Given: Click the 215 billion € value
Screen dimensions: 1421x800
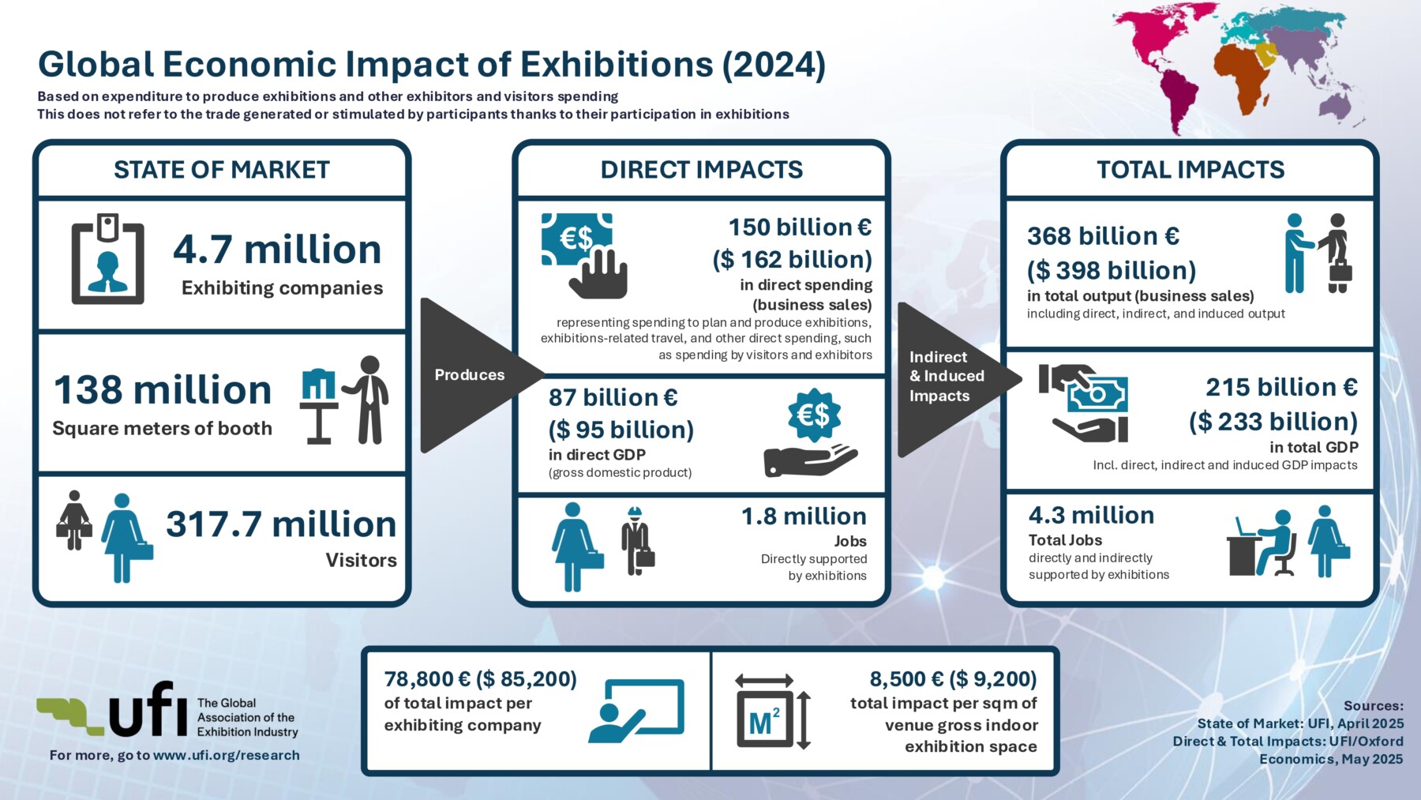Looking at the screenshot, I should [1282, 388].
